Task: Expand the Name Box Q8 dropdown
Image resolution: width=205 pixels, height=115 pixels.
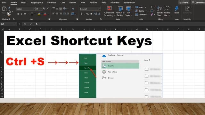Action: [x=15, y=24]
